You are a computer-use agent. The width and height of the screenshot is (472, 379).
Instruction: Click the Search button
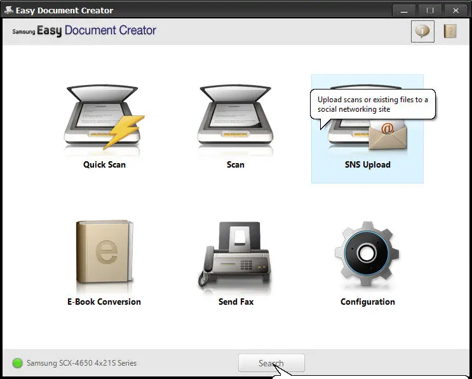[x=271, y=363]
